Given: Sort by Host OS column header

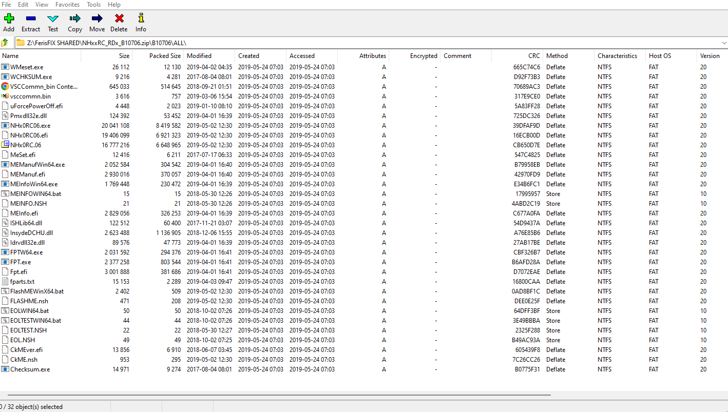Looking at the screenshot, I should tap(660, 56).
